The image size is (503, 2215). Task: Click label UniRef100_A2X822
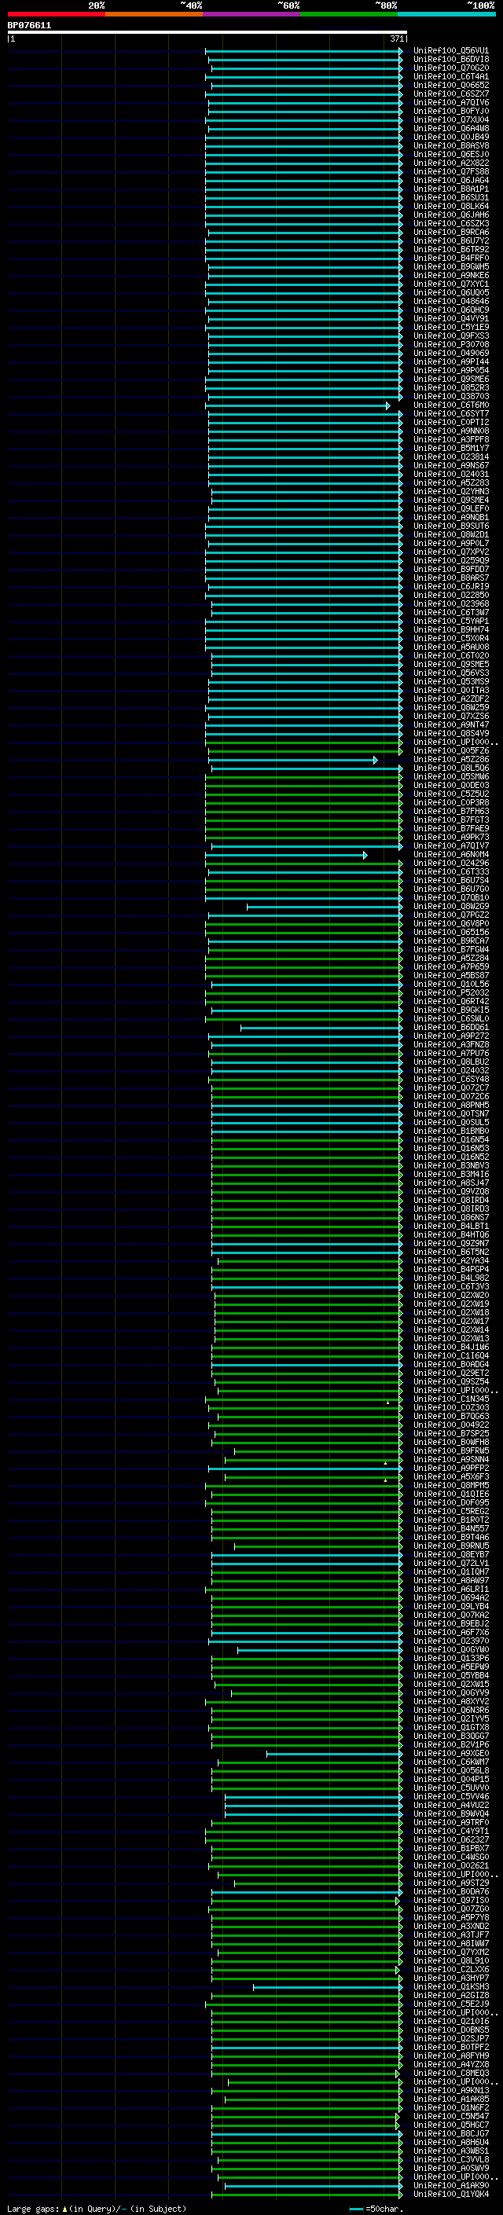click(x=451, y=163)
